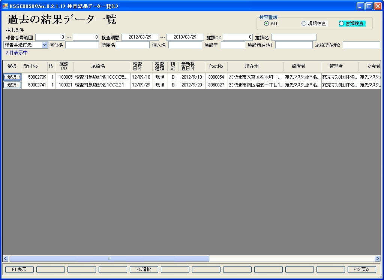This screenshot has height=280, width=384.
Task: Click the 所在地 column header
Action: [x=252, y=66]
